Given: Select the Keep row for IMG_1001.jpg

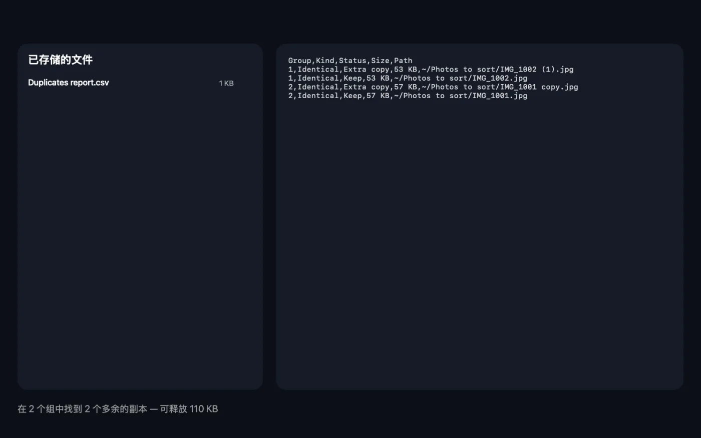Looking at the screenshot, I should (408, 96).
